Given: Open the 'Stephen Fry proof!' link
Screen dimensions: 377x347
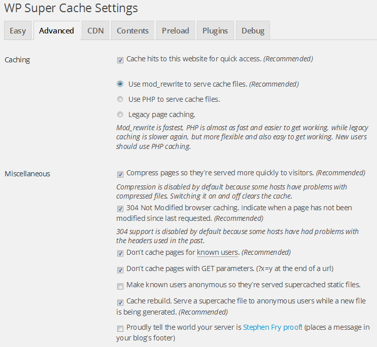Looking at the screenshot, I should coord(272,327).
